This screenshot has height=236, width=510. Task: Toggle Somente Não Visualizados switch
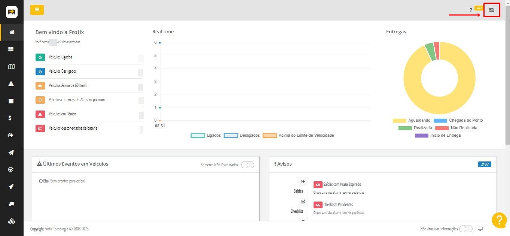[x=247, y=165]
